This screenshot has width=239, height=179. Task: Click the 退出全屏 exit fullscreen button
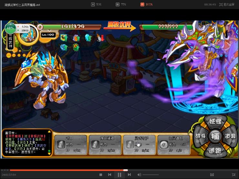tap(227, 5)
